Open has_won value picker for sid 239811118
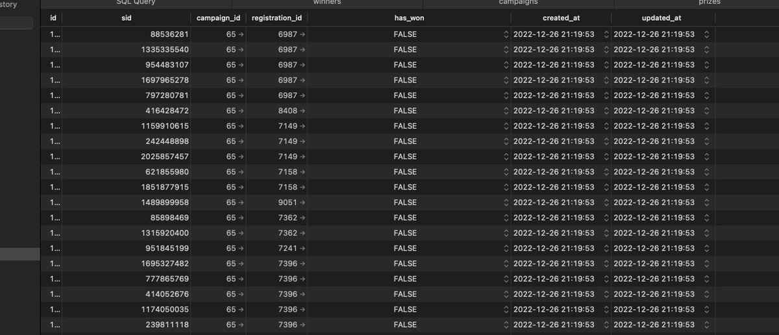This screenshot has width=779, height=335. pyautogui.click(x=506, y=325)
